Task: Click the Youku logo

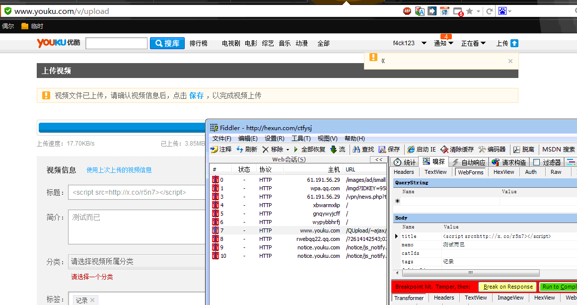Action: pyautogui.click(x=59, y=43)
